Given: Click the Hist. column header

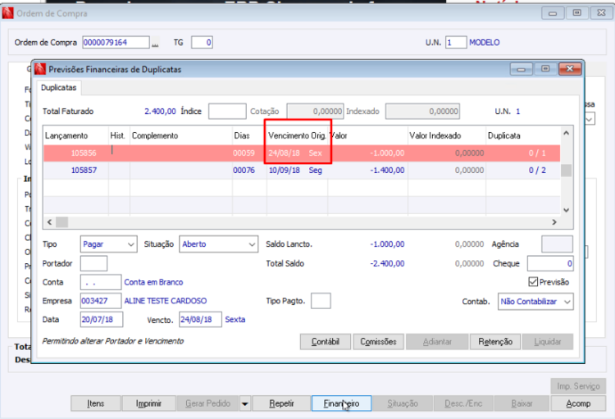Looking at the screenshot, I should pyautogui.click(x=119, y=136).
